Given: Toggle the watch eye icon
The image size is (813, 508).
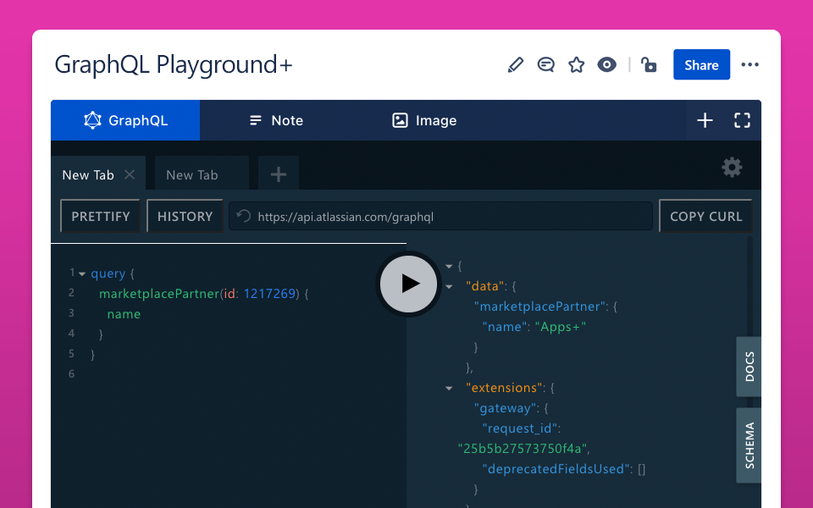Looking at the screenshot, I should coord(607,65).
